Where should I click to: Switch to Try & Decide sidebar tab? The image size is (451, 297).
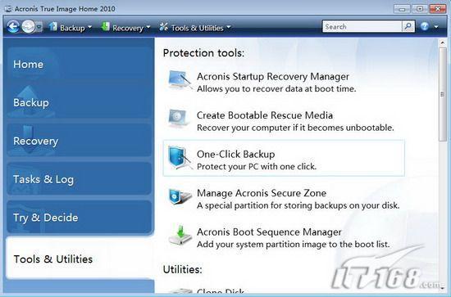79,217
